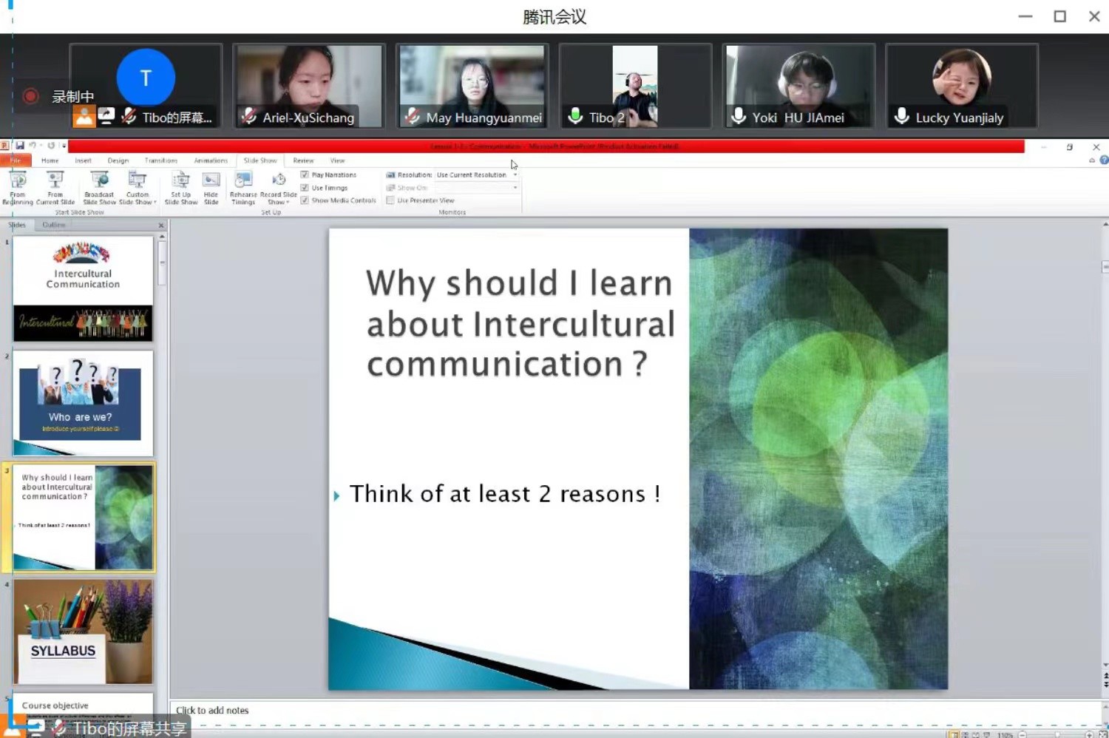
Task: Select the Intercultural Communication slide thumbnail
Action: pyautogui.click(x=83, y=289)
